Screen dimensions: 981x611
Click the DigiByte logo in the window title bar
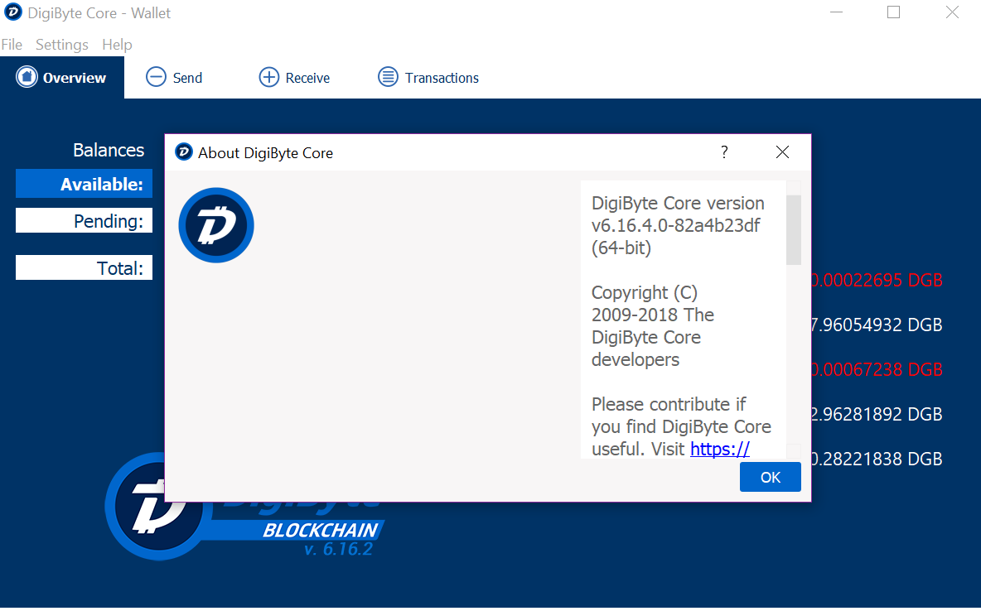(x=12, y=12)
